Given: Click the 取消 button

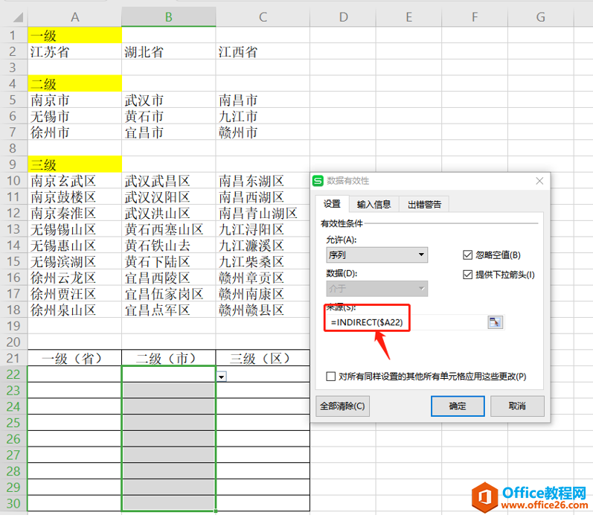Looking at the screenshot, I should [x=517, y=406].
